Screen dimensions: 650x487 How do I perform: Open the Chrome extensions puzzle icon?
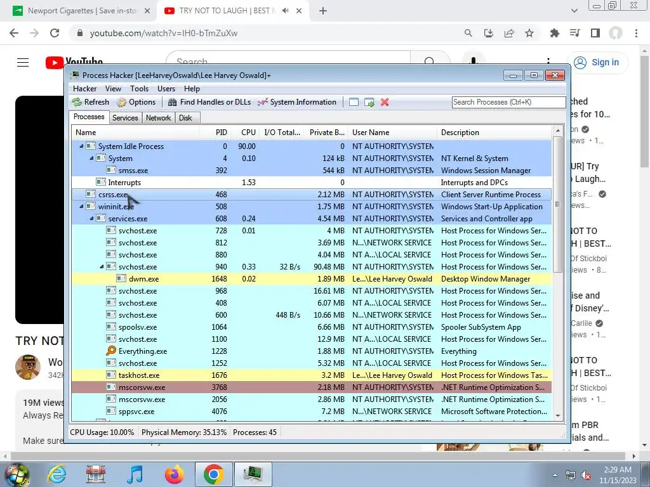[554, 33]
